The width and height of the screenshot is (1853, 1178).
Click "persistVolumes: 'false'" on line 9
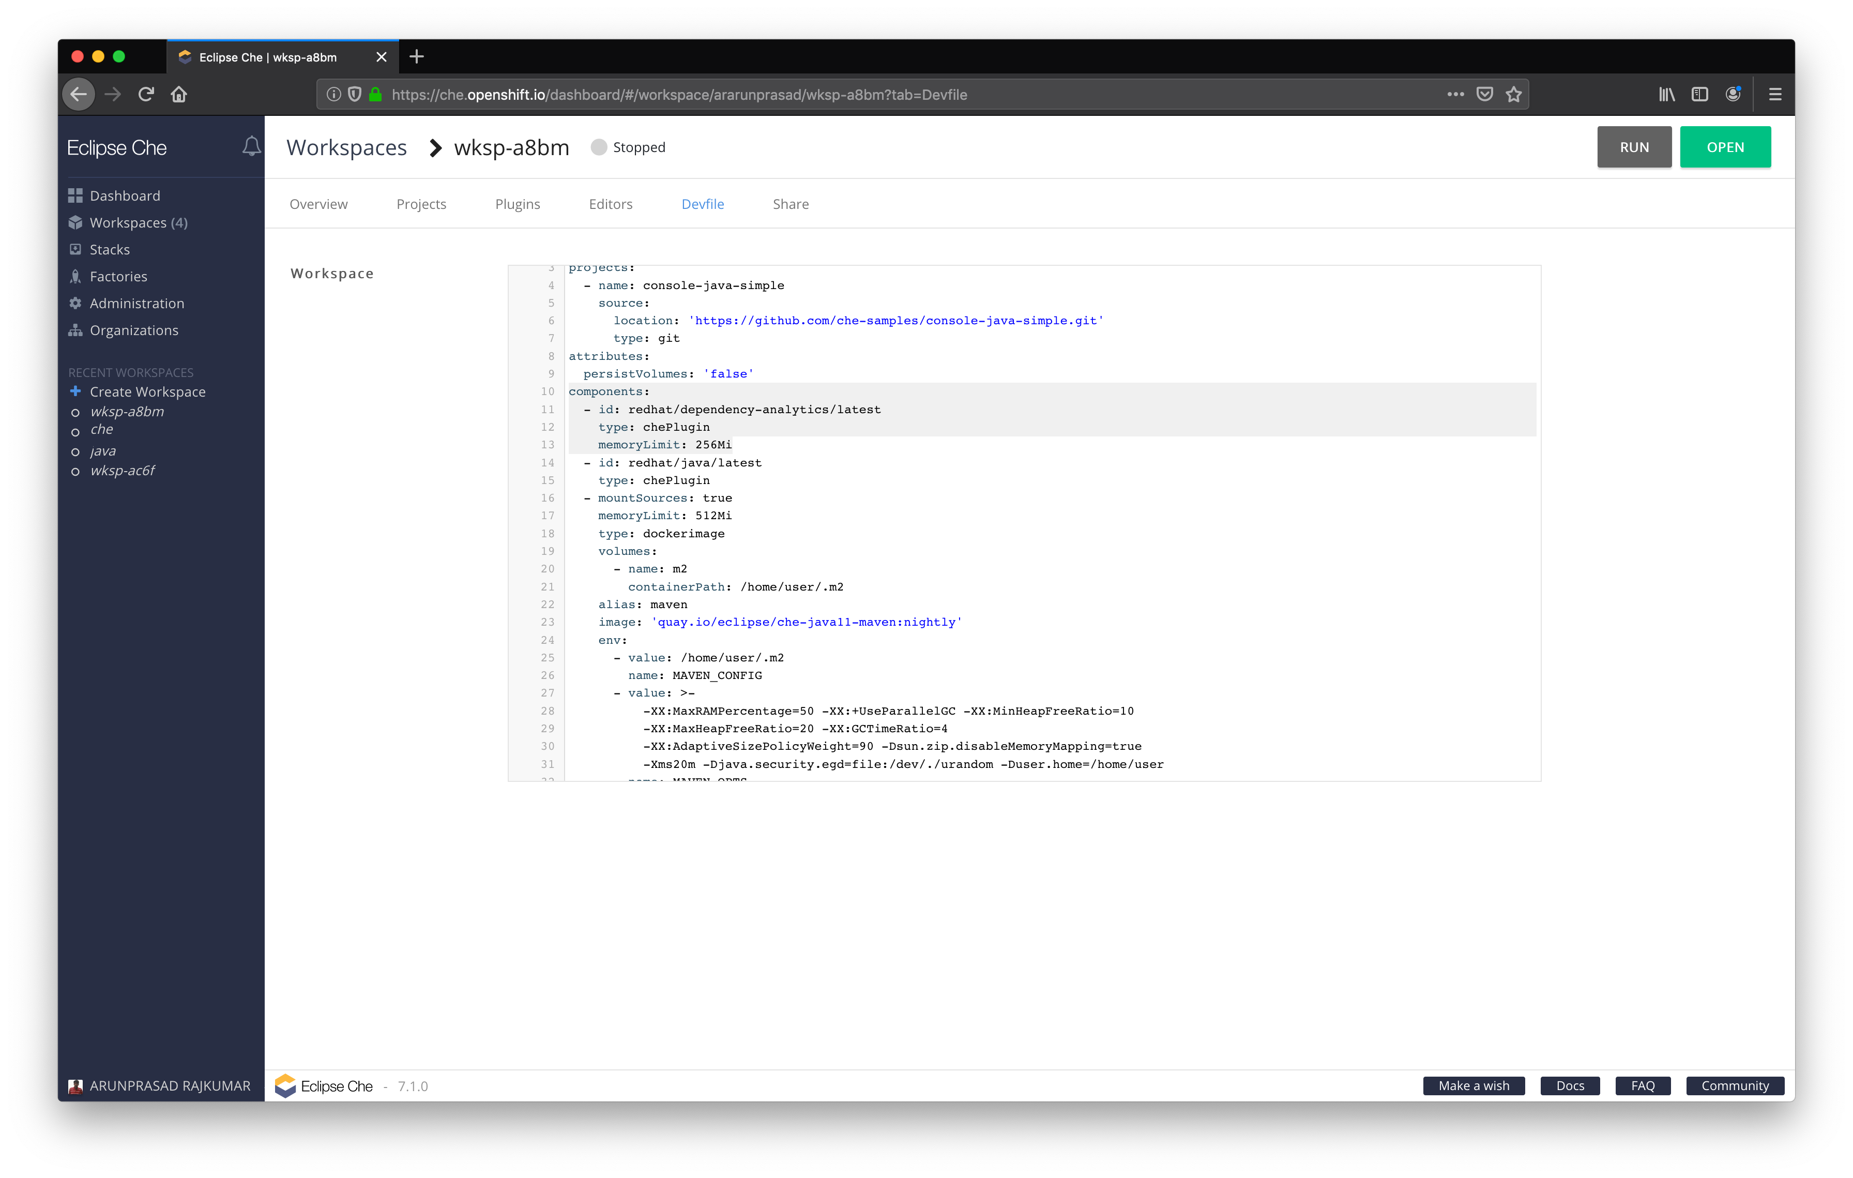669,374
